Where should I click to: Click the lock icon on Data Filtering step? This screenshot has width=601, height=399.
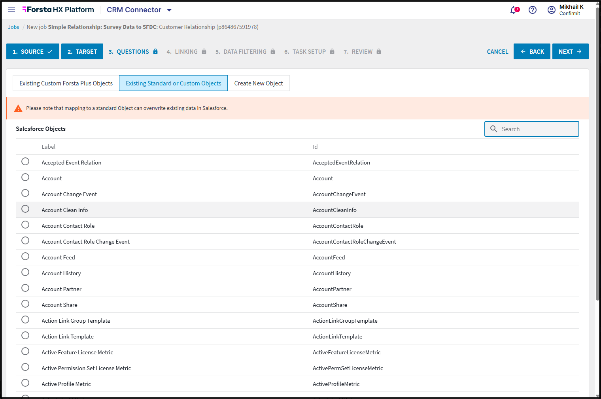273,51
